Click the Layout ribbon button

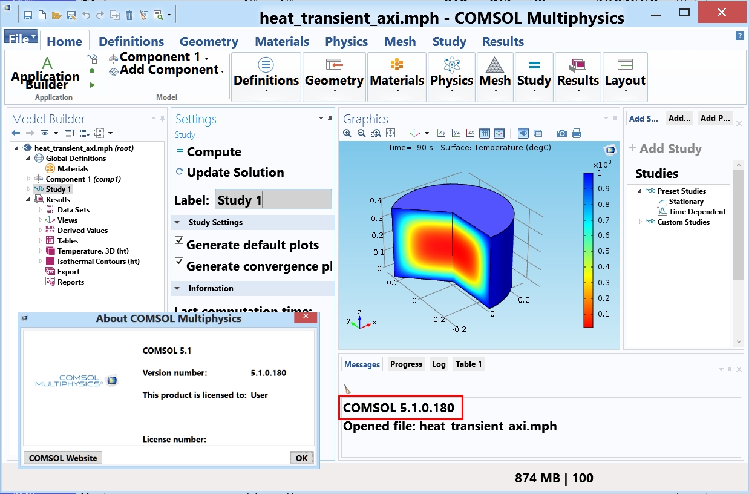click(x=625, y=77)
